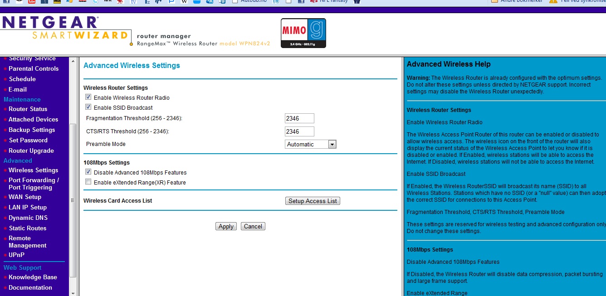This screenshot has height=296, width=606.
Task: Open the Attached Devices page
Action: (33, 119)
